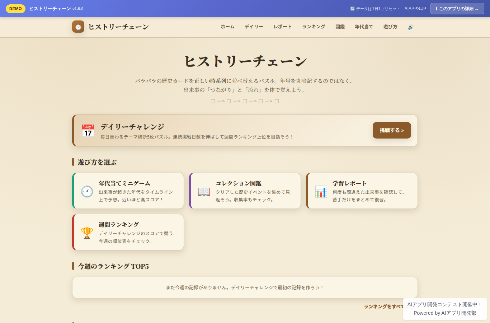Click Powered by AIアプリ開発部 text
This screenshot has width=490, height=323.
click(445, 313)
